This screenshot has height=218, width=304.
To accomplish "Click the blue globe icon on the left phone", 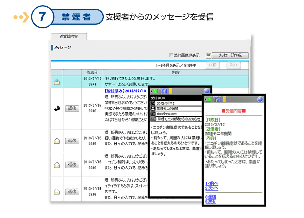I will [x=207, y=91].
